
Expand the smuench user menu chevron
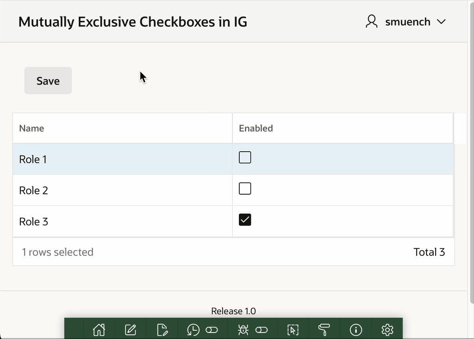[441, 22]
